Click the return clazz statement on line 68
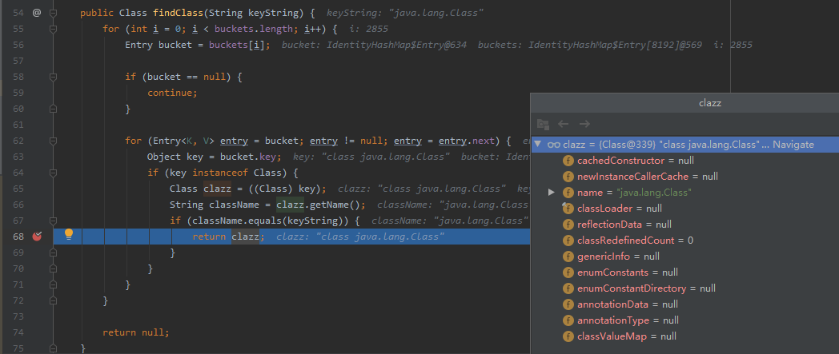 (x=228, y=237)
